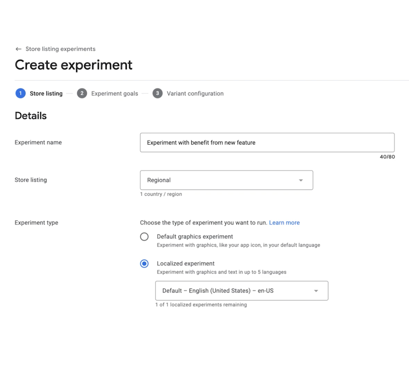This screenshot has height=366, width=409.
Task: Open the Variant configuration step label
Action: click(x=195, y=94)
